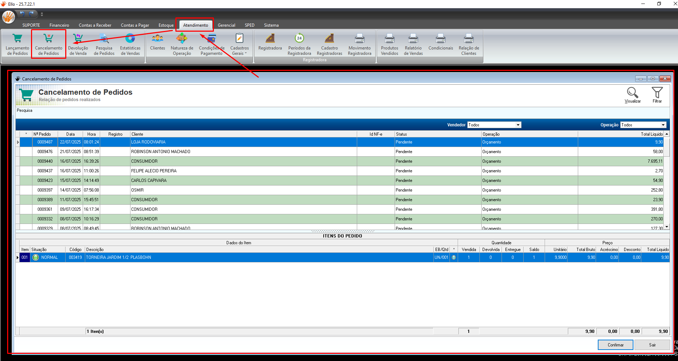Open Relação de Clientes report
The height and width of the screenshot is (361, 678).
click(x=469, y=44)
